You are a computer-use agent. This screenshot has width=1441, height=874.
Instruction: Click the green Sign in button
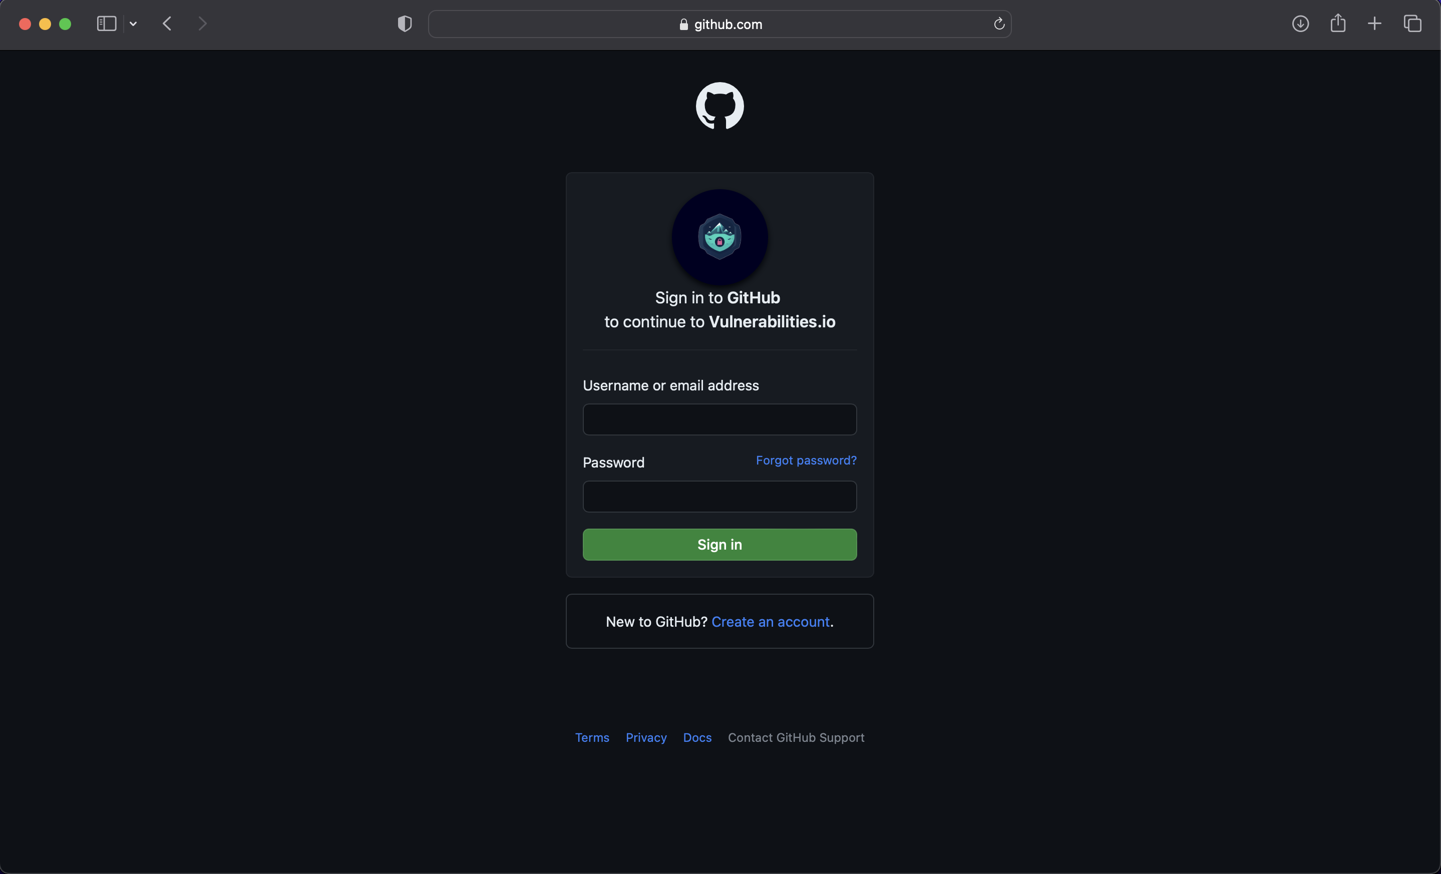[719, 544]
